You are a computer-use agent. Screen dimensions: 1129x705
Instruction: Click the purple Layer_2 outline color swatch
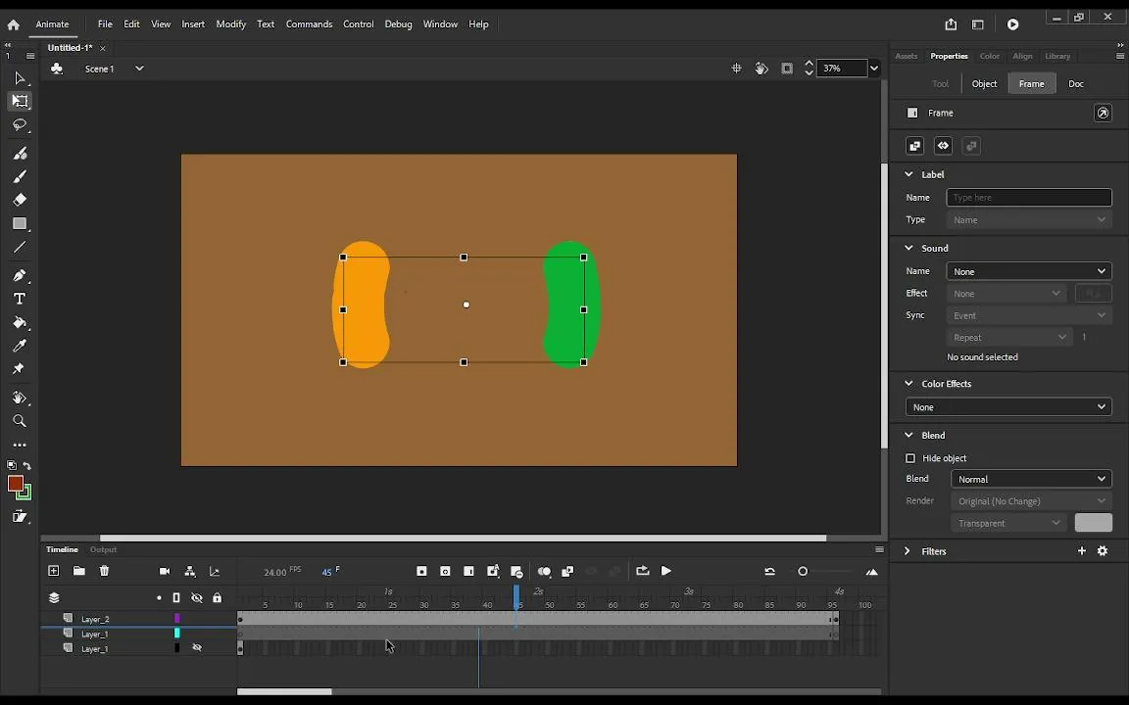177,618
